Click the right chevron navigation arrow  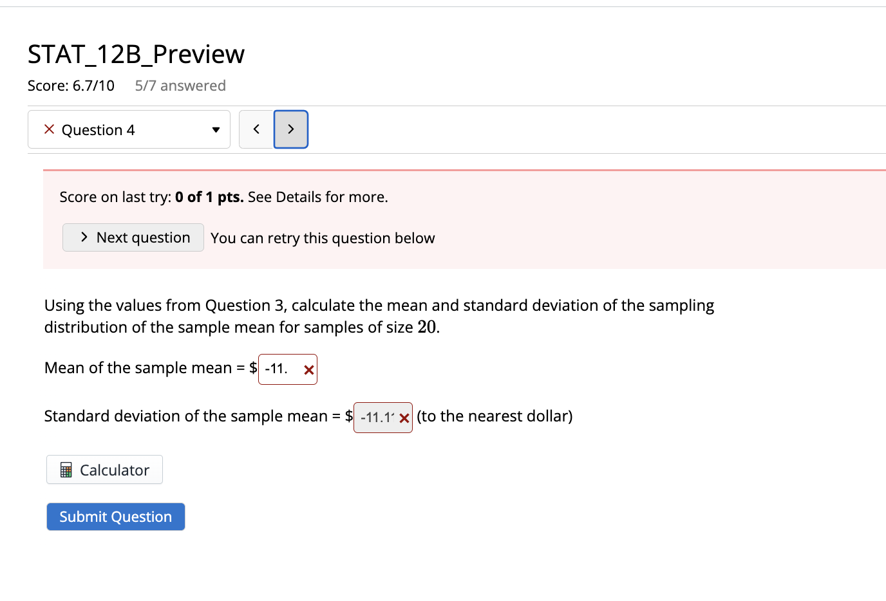point(290,129)
